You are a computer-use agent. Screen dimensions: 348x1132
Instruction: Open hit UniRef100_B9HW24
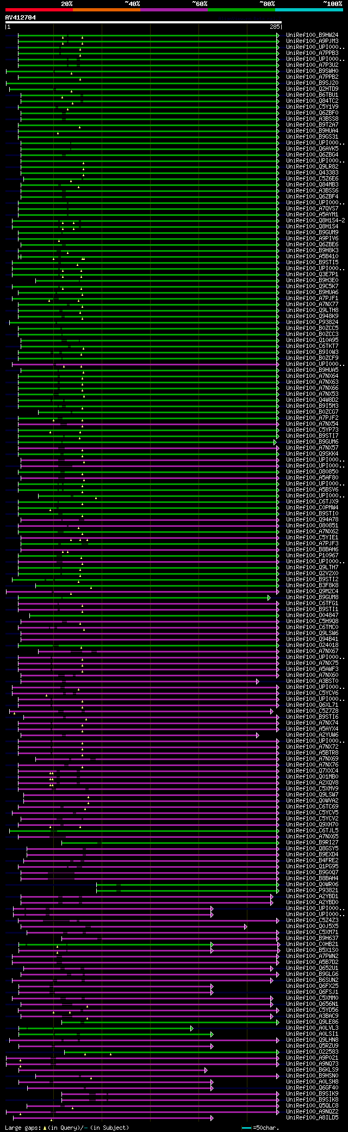pyautogui.click(x=312, y=35)
